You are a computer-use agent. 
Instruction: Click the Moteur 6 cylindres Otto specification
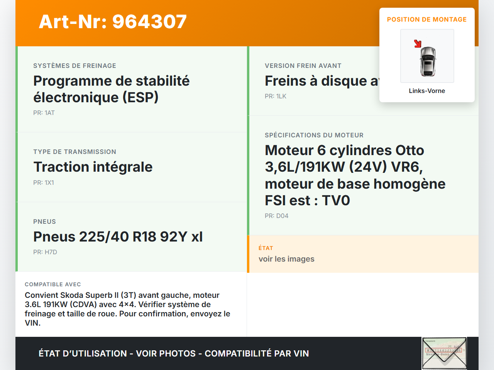pos(355,175)
